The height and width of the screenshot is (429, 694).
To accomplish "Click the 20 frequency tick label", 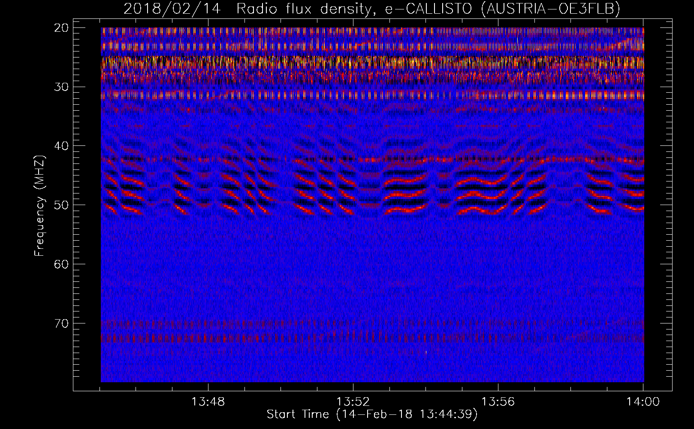I will 61,28.
